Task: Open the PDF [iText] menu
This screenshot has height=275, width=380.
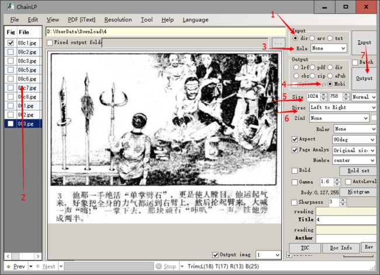Action: coord(82,20)
